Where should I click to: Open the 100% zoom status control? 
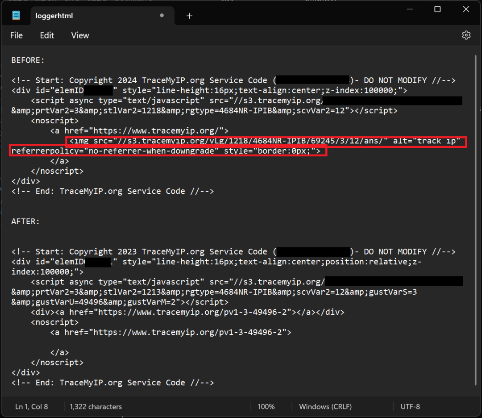coord(266,407)
